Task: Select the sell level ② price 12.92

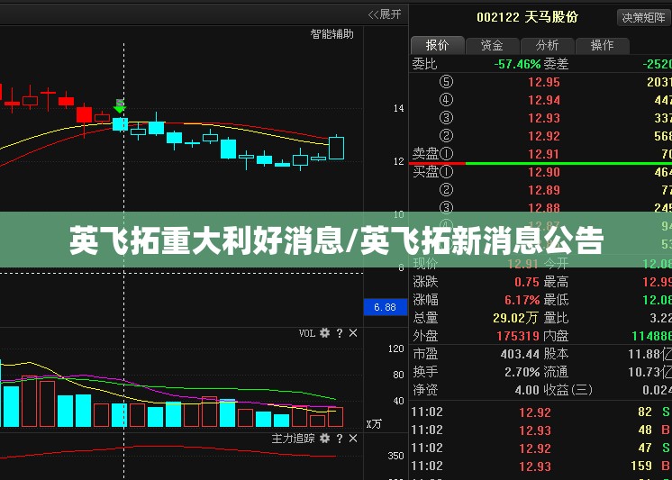Action: point(544,136)
